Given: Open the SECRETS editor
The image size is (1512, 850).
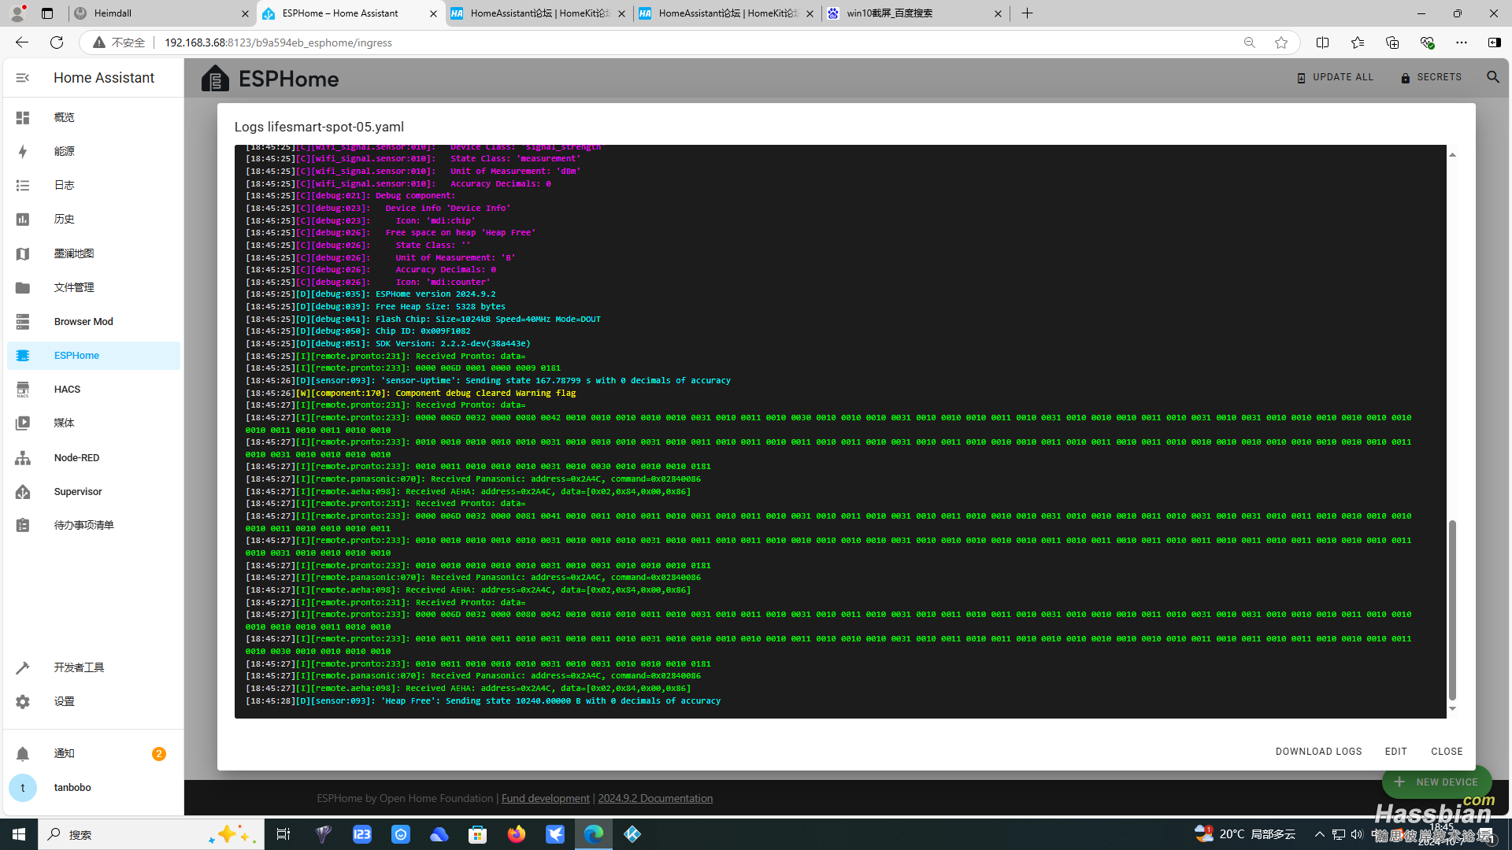Looking at the screenshot, I should (x=1431, y=77).
